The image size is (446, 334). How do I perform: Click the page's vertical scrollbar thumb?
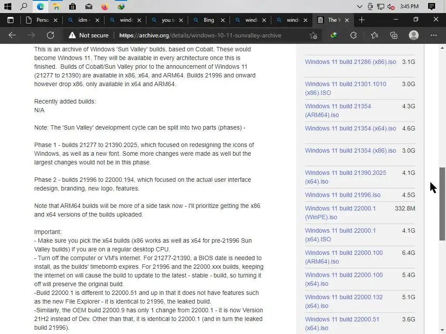pyautogui.click(x=443, y=204)
